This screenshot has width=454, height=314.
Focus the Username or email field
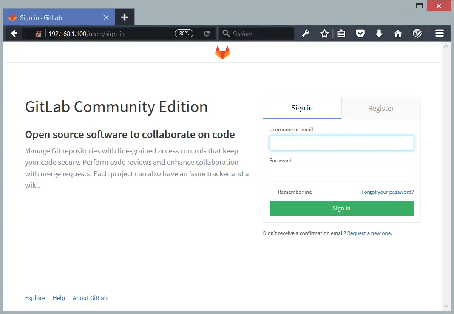coord(342,143)
